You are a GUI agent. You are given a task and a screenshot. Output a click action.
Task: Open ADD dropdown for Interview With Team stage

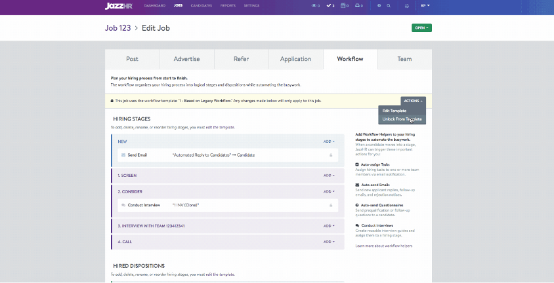(329, 226)
